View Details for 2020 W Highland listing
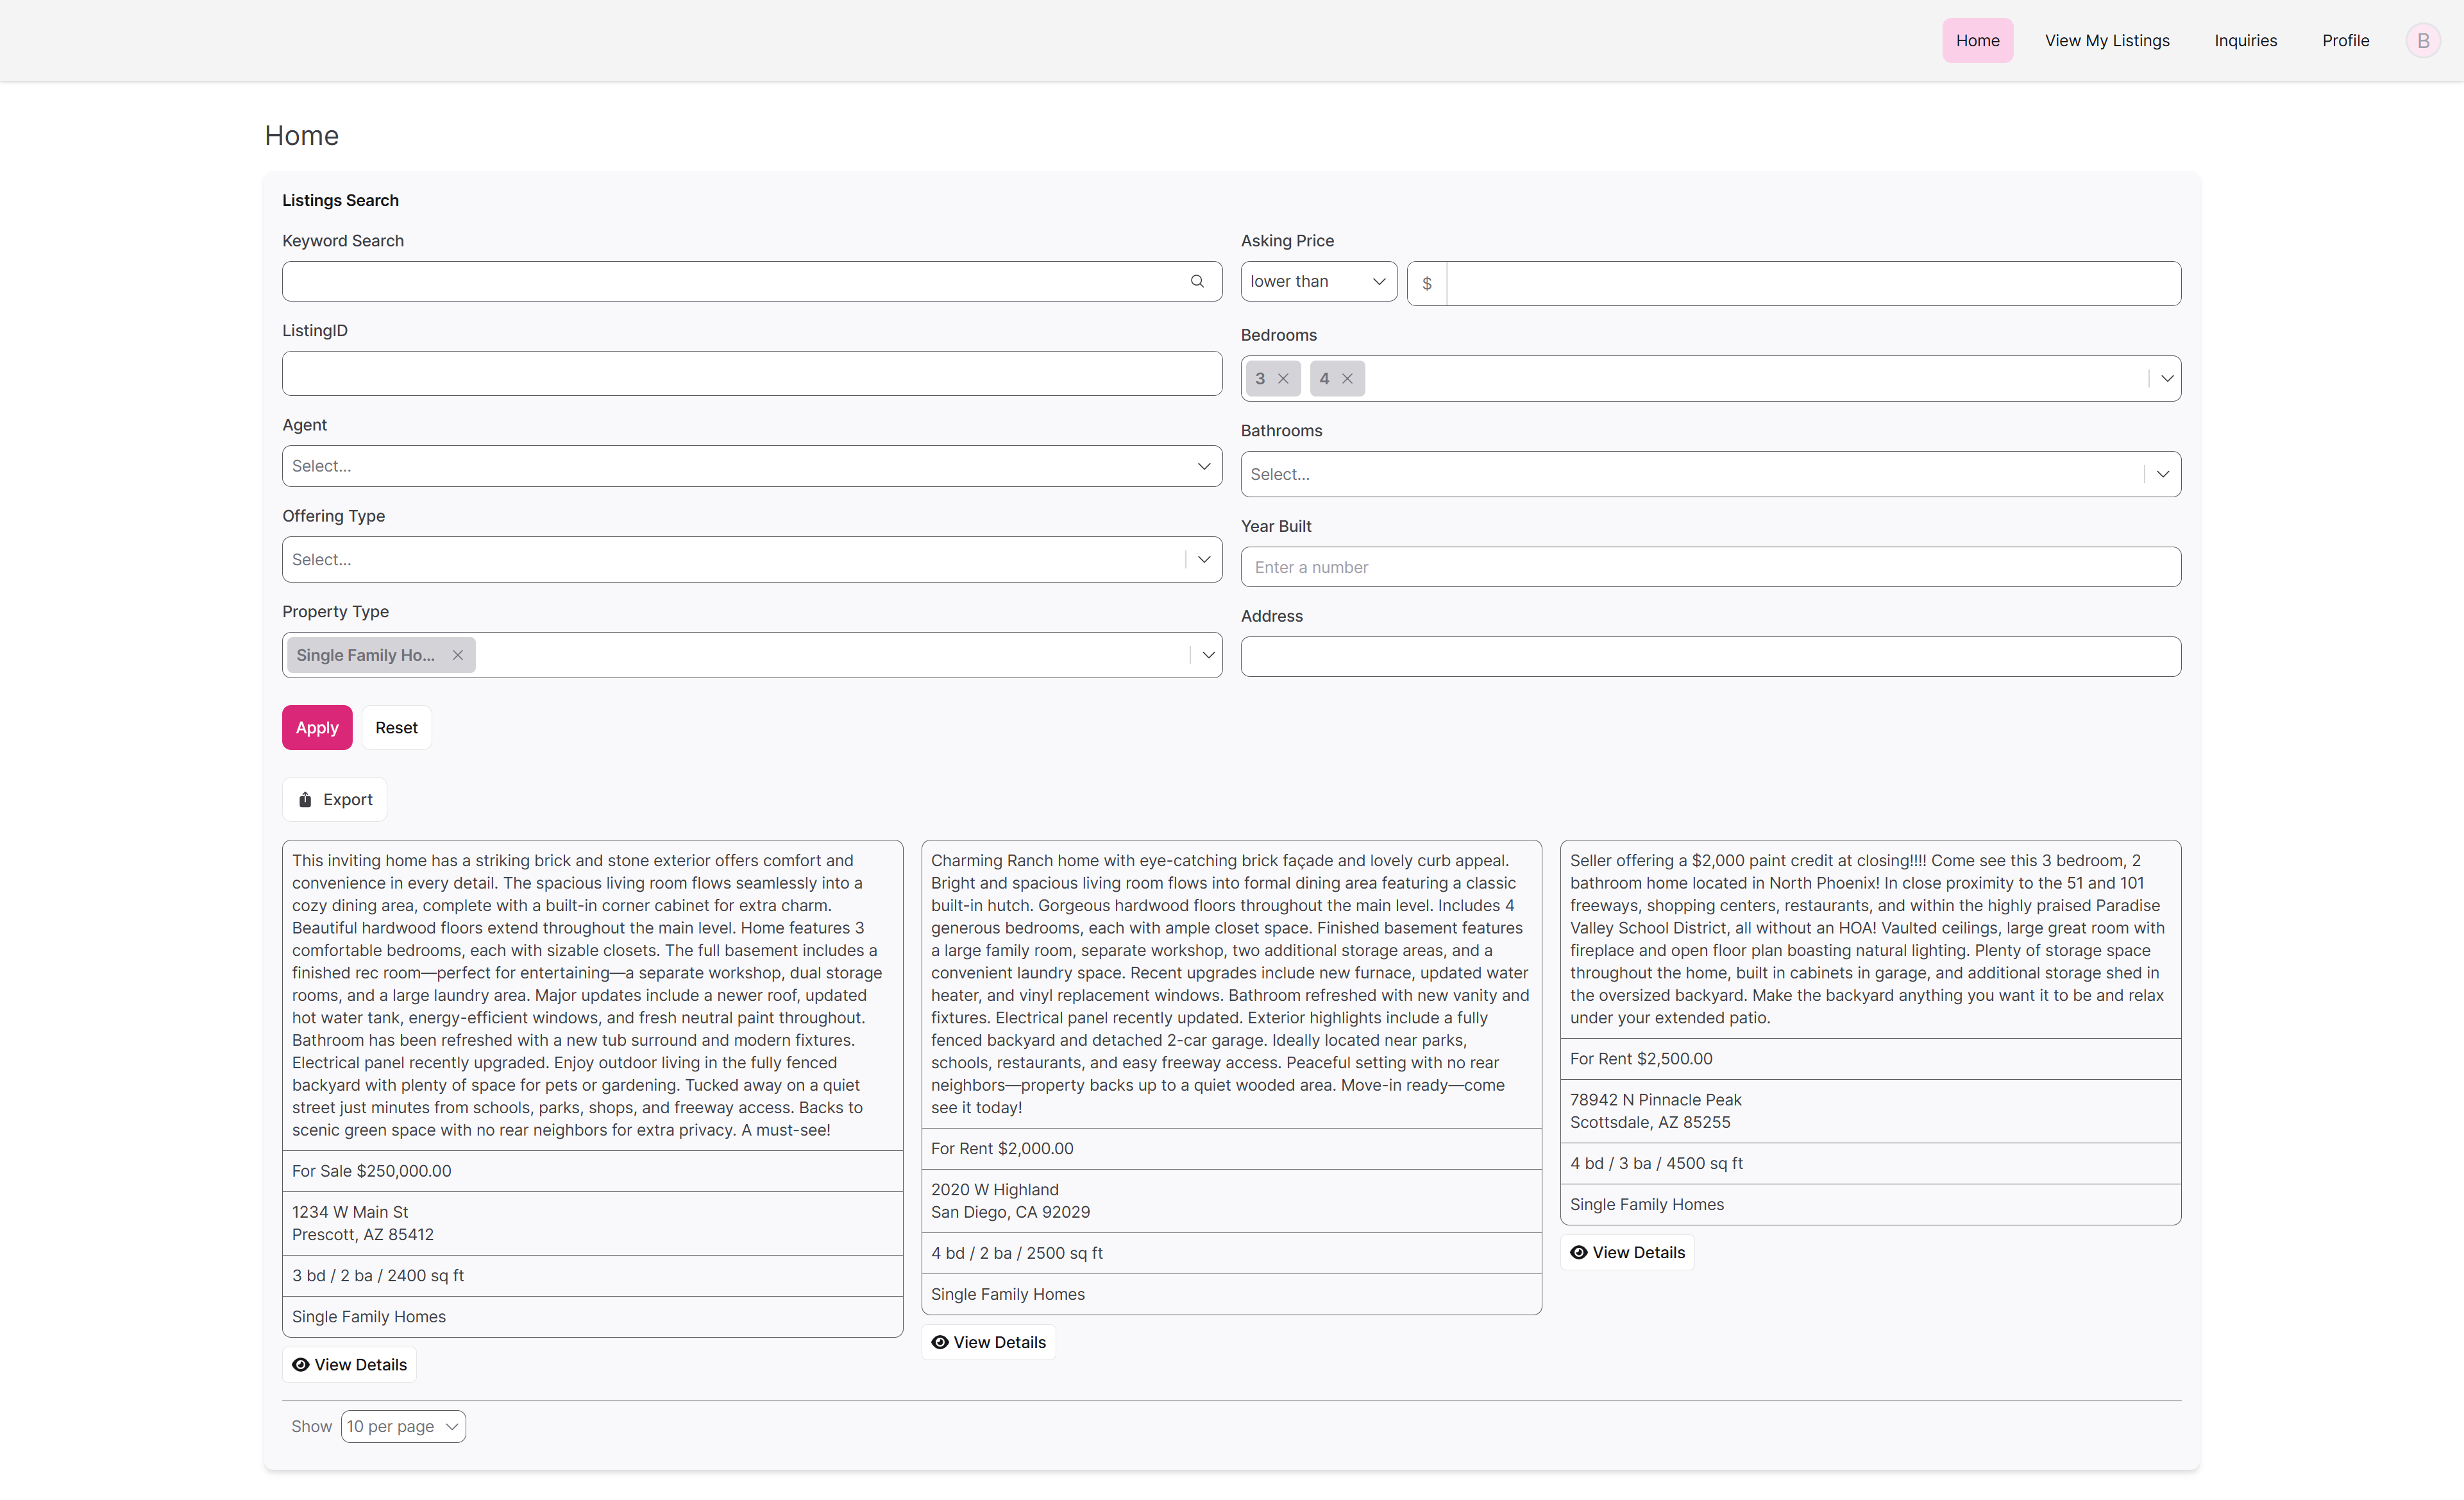Viewport: 2464px width, 1500px height. pyautogui.click(x=988, y=1342)
